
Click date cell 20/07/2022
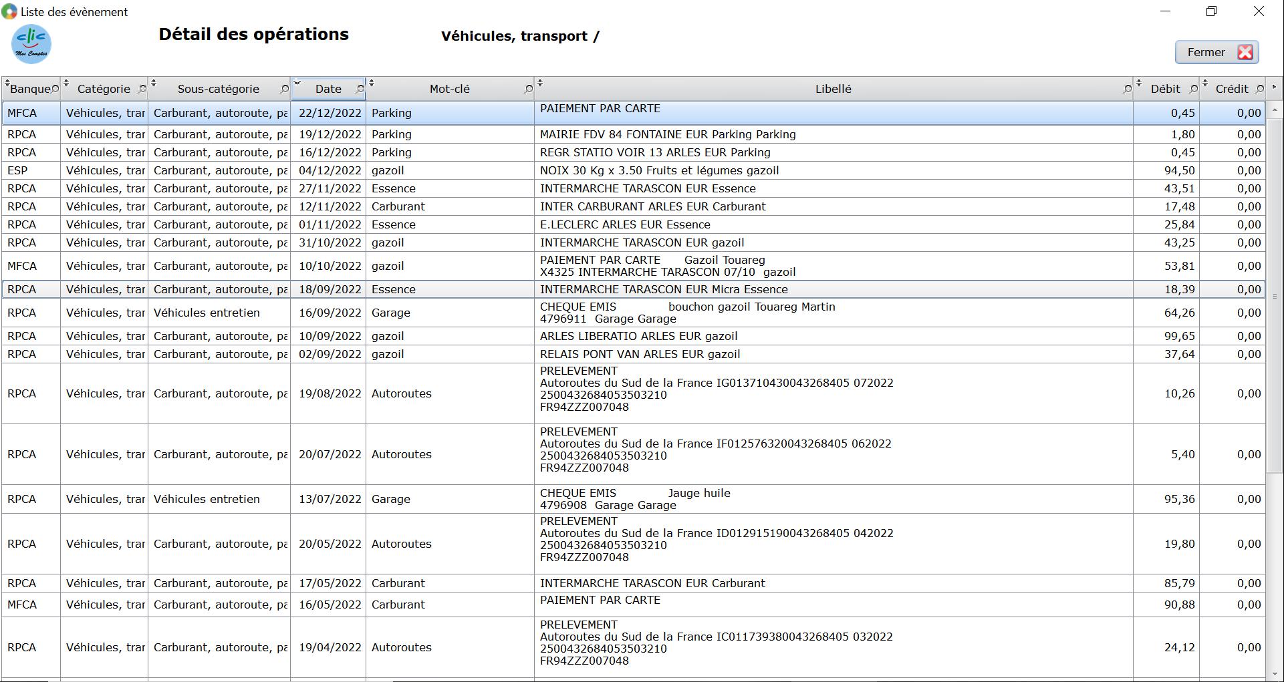click(330, 454)
